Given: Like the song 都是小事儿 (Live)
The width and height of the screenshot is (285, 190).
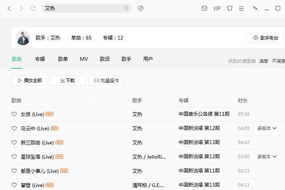Looking at the screenshot, I should tap(14, 171).
